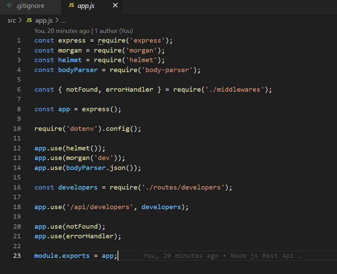Image resolution: width=337 pixels, height=274 pixels.
Task: Click the JS icon in the breadcrumb bar
Action: click(x=29, y=21)
